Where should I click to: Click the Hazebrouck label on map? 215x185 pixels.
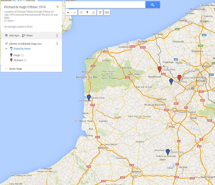tap(155, 77)
